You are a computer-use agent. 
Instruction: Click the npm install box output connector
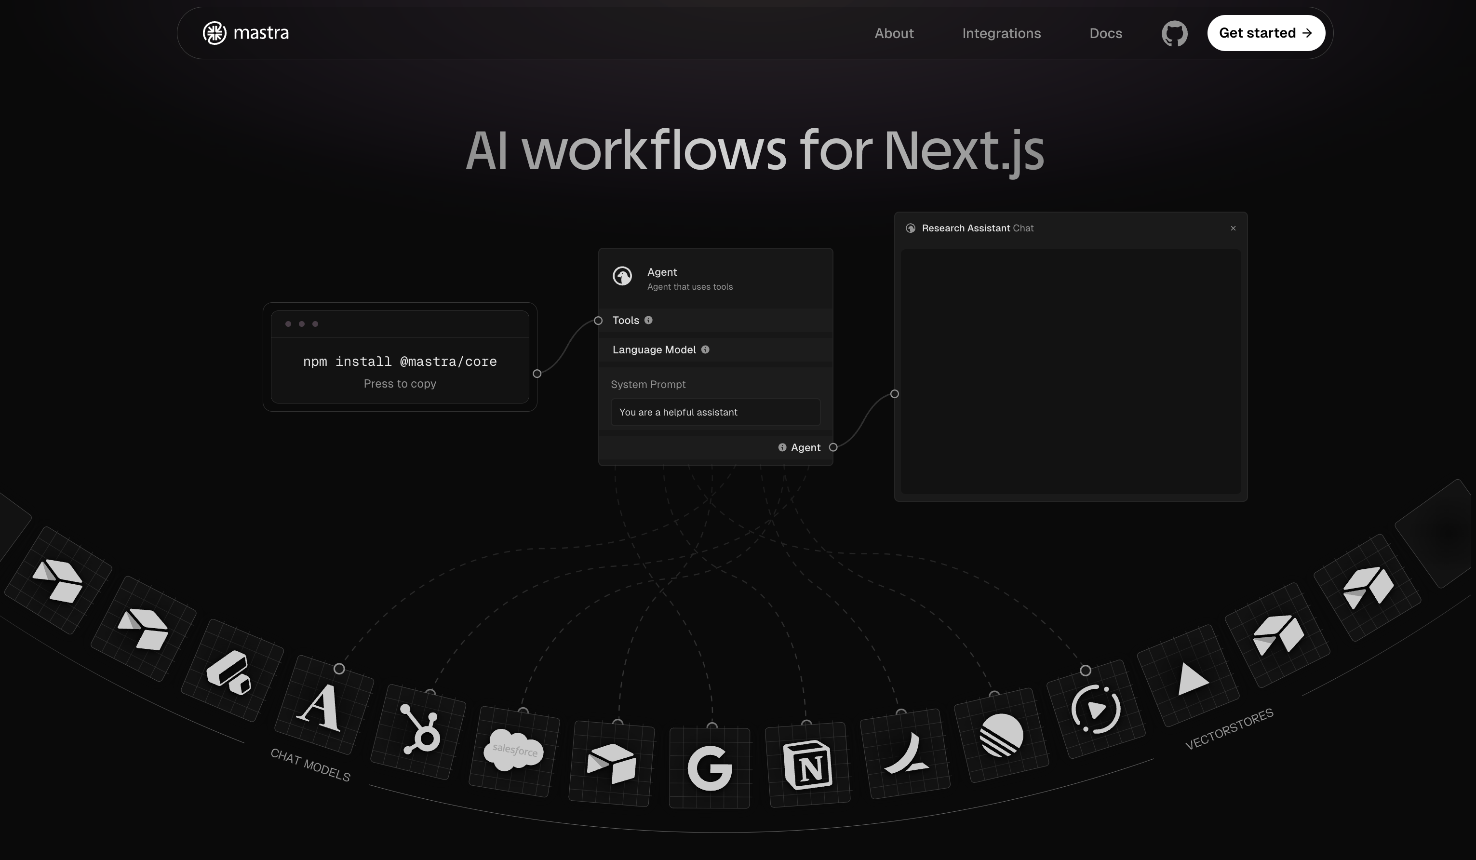pos(537,374)
